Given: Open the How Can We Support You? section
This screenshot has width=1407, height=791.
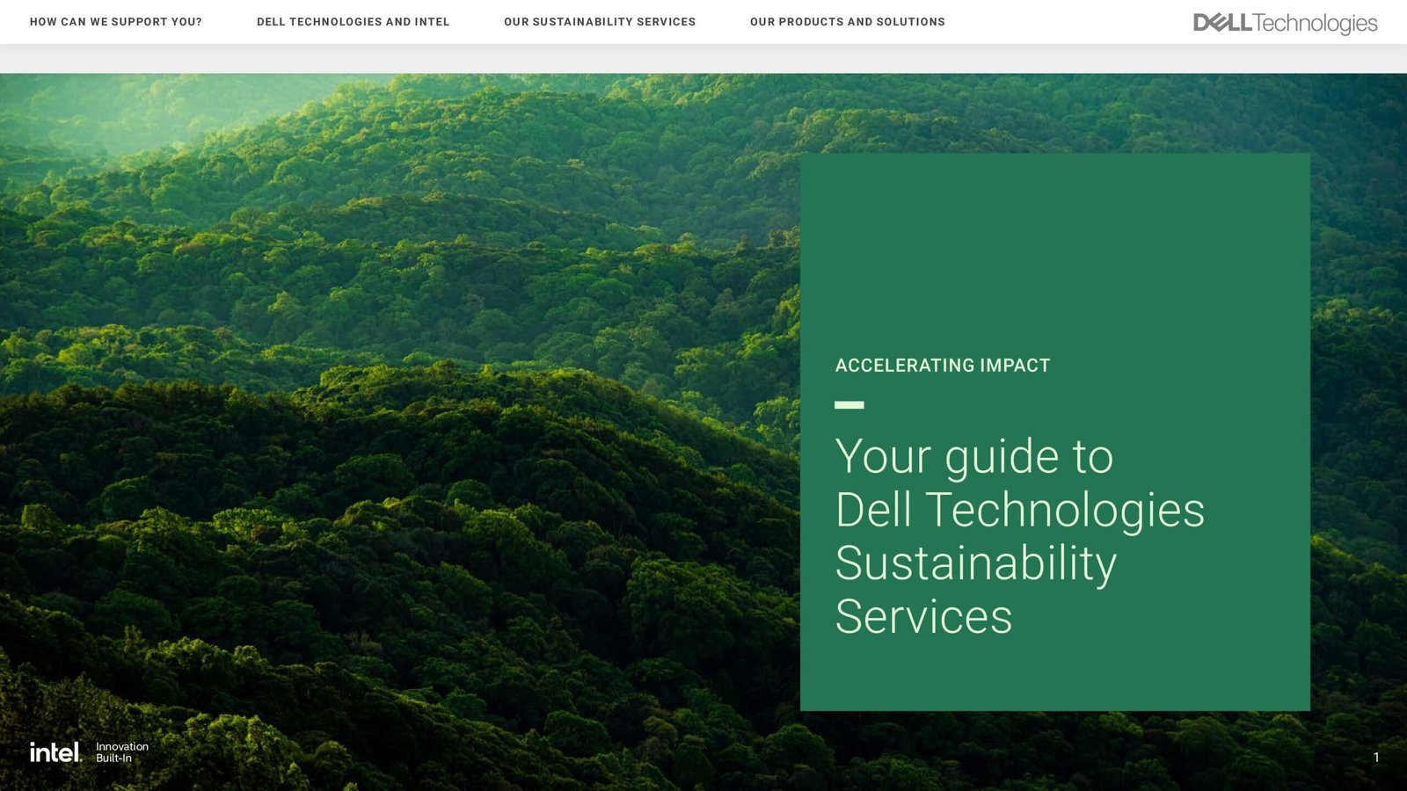Looking at the screenshot, I should 115,22.
